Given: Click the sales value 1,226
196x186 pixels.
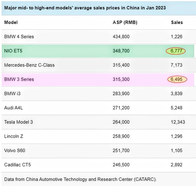Looking at the screenshot, I should point(176,37).
